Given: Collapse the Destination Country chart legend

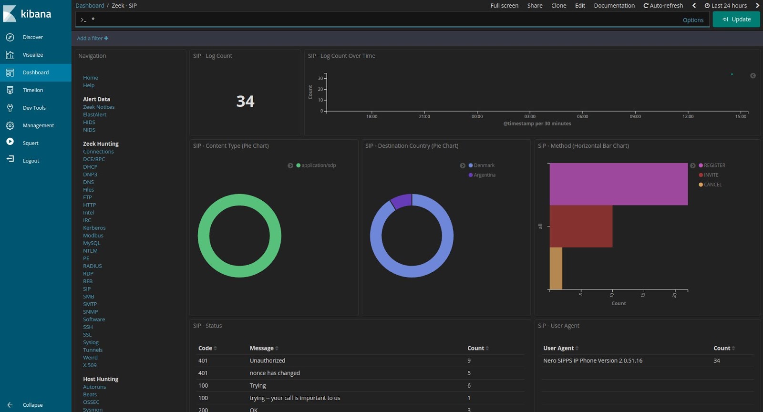Looking at the screenshot, I should click(x=463, y=165).
